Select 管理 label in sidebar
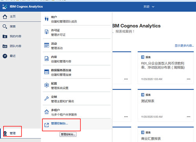This screenshot has height=142, width=196. pyautogui.click(x=13, y=133)
